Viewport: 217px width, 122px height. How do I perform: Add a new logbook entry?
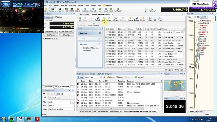click(x=80, y=19)
